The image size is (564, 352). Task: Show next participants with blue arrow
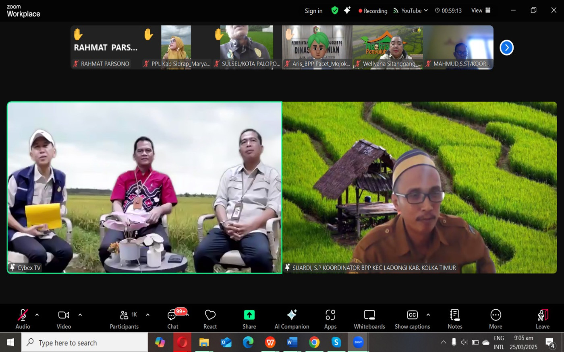pos(506,48)
